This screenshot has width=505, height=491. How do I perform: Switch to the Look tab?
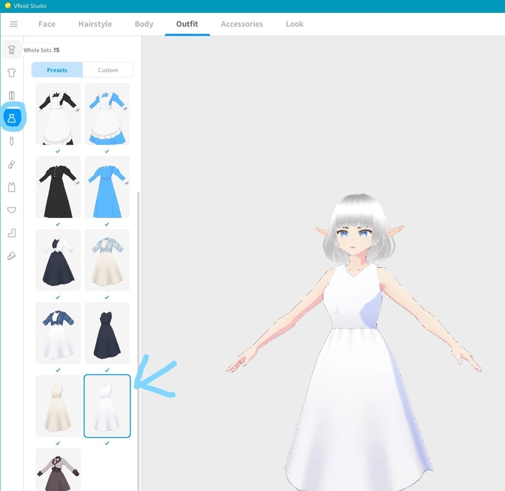(x=295, y=24)
